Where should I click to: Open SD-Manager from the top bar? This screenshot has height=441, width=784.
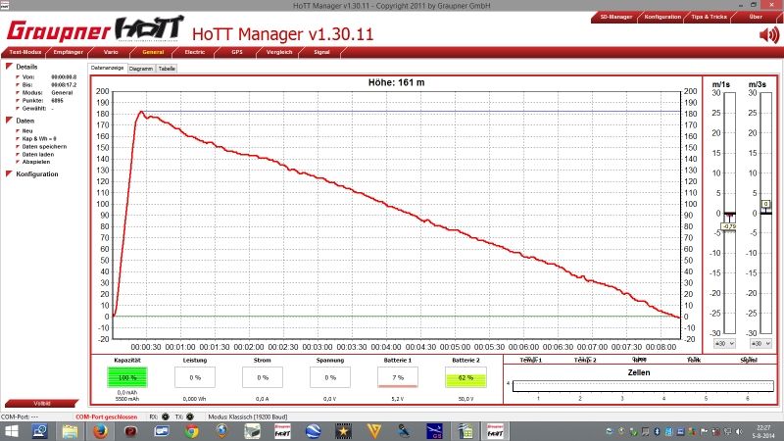(616, 17)
